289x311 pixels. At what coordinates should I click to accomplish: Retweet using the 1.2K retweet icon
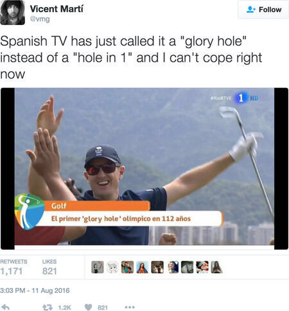(48, 307)
